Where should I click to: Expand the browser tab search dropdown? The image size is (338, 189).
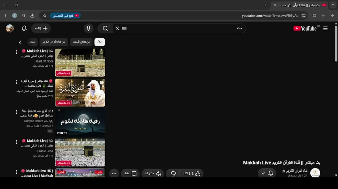point(333,5)
